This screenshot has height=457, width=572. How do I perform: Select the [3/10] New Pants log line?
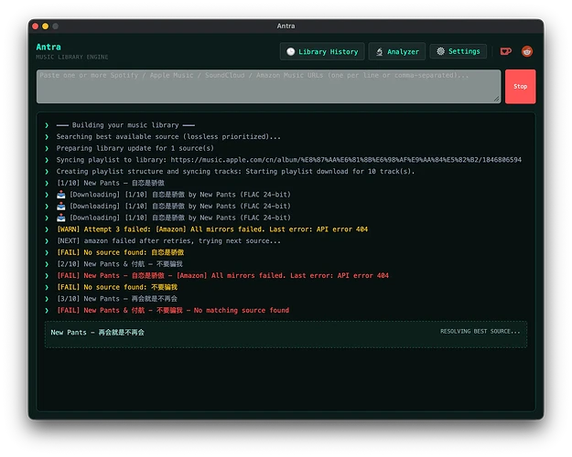click(117, 299)
